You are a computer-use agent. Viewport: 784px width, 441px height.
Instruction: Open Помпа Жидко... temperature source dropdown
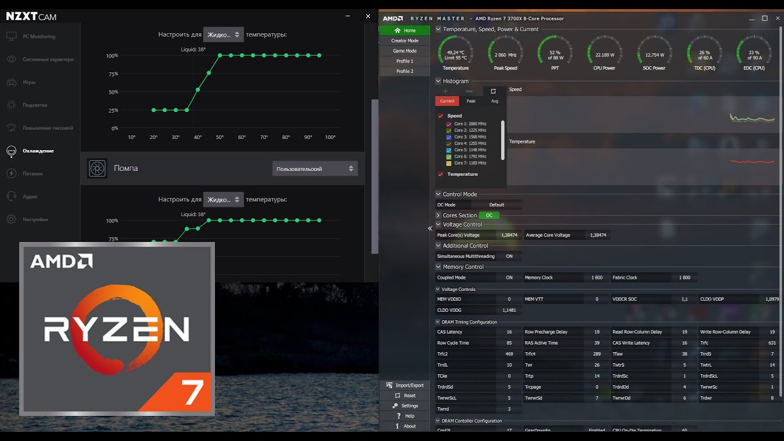(224, 199)
